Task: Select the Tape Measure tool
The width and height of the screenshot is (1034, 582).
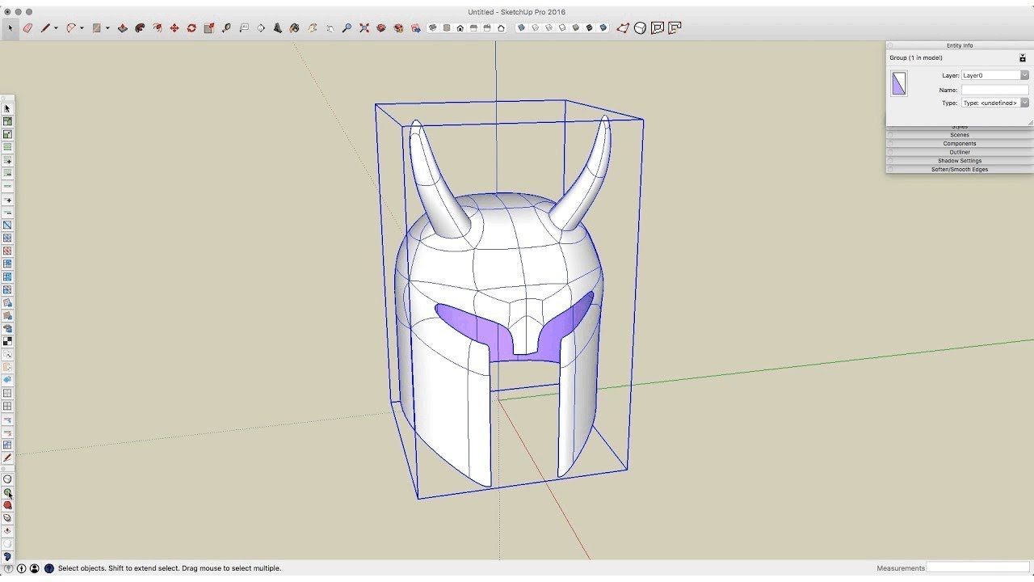Action: click(x=226, y=27)
